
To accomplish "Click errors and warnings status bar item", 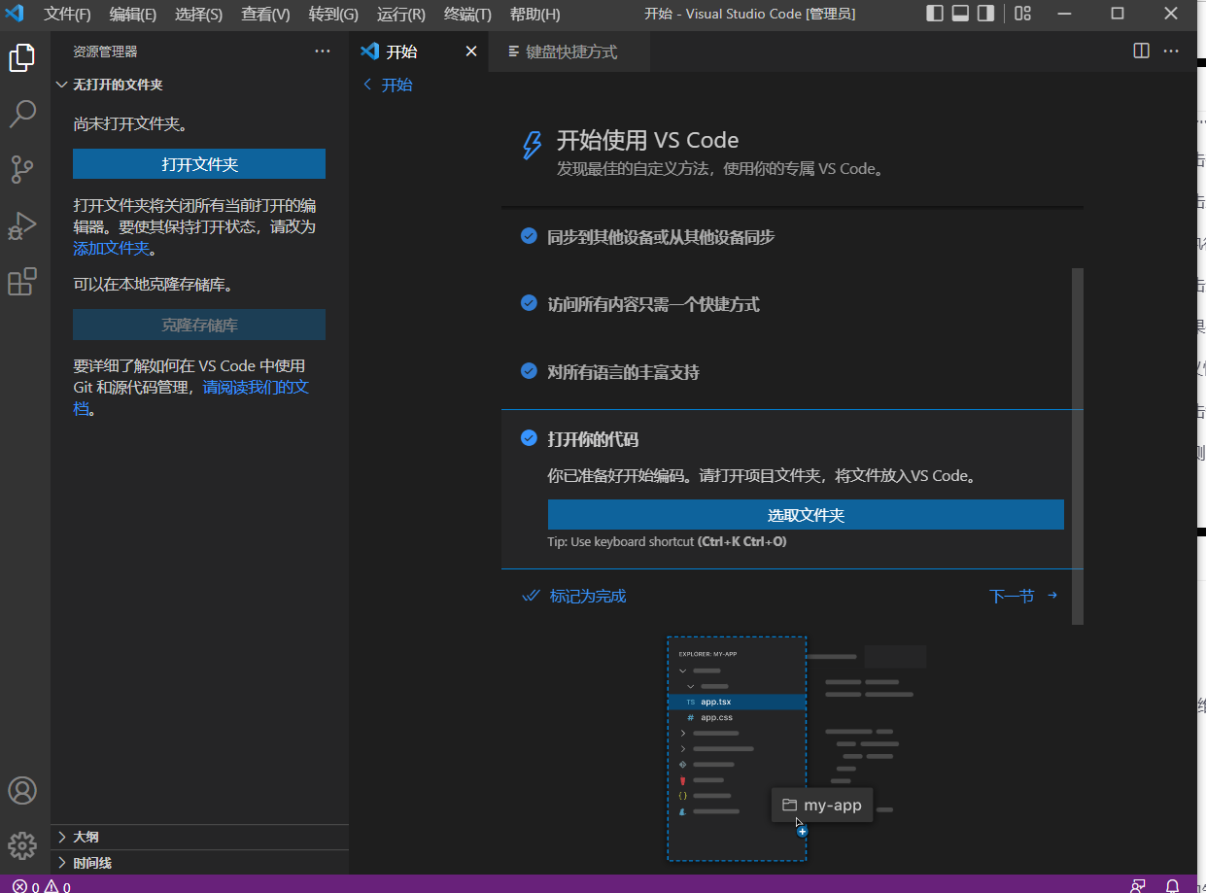I will 41,886.
